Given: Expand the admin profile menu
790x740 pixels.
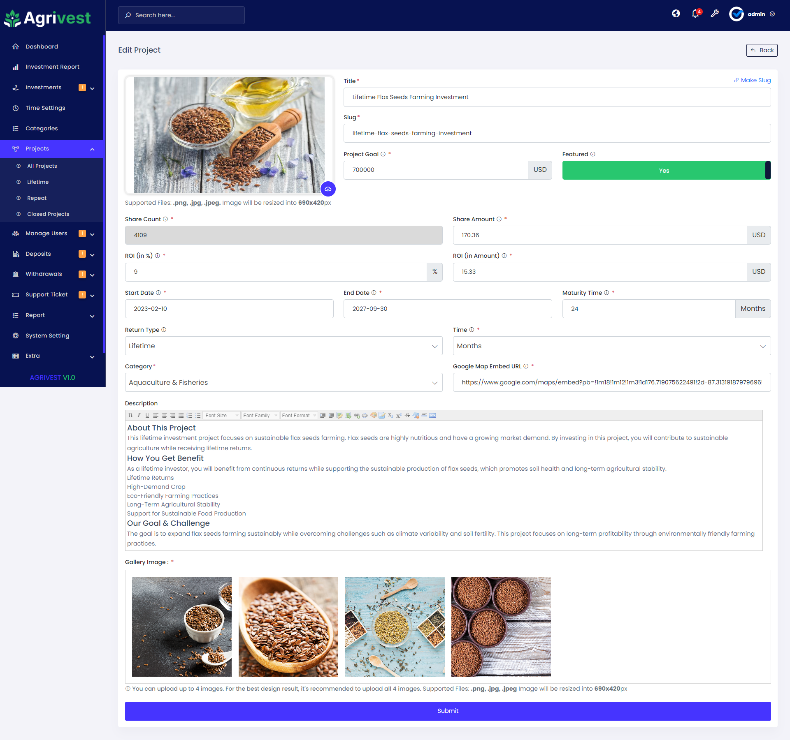Looking at the screenshot, I should coord(752,14).
